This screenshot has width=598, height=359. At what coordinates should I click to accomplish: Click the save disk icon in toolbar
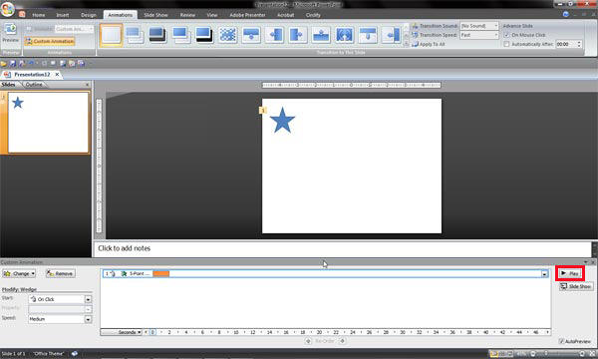pos(13,64)
